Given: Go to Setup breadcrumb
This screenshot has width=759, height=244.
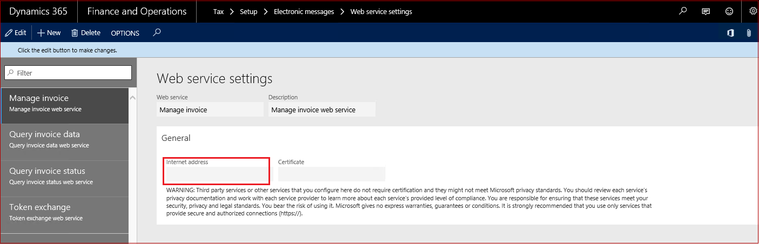Looking at the screenshot, I should (x=248, y=11).
